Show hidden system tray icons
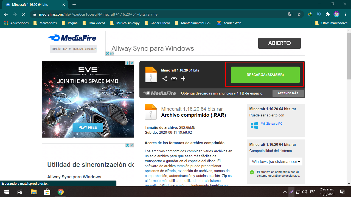This screenshot has height=197, width=351. (x=284, y=192)
